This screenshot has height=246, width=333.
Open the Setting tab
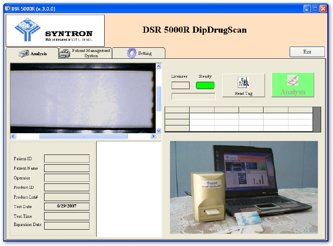point(139,53)
